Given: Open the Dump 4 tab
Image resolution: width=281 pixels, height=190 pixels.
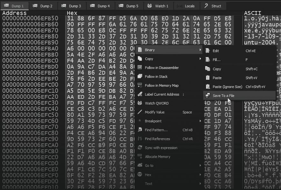Looking at the screenshot, I should [x=101, y=6].
